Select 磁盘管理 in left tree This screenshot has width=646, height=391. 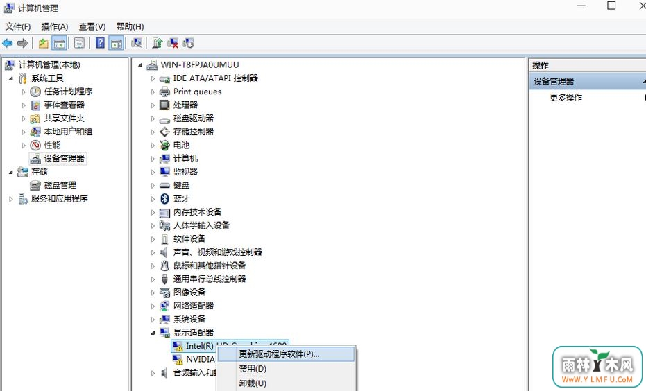(x=60, y=185)
